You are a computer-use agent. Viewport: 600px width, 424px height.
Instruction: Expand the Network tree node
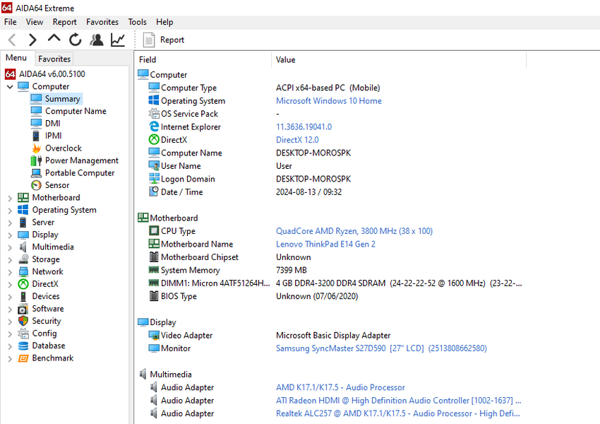10,272
